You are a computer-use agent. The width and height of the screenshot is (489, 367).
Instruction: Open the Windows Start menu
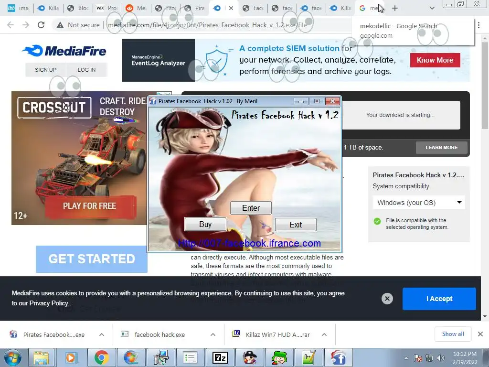(x=12, y=357)
